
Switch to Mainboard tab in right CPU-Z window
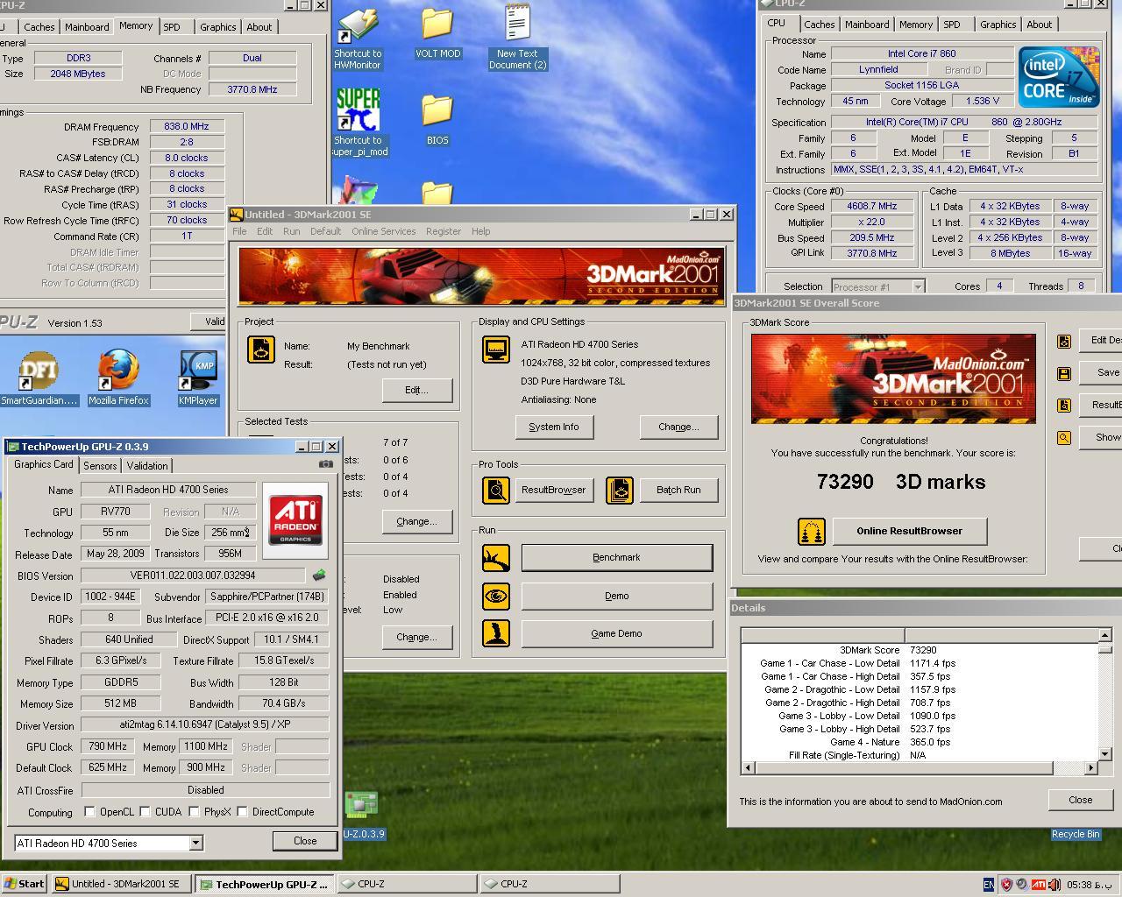867,25
